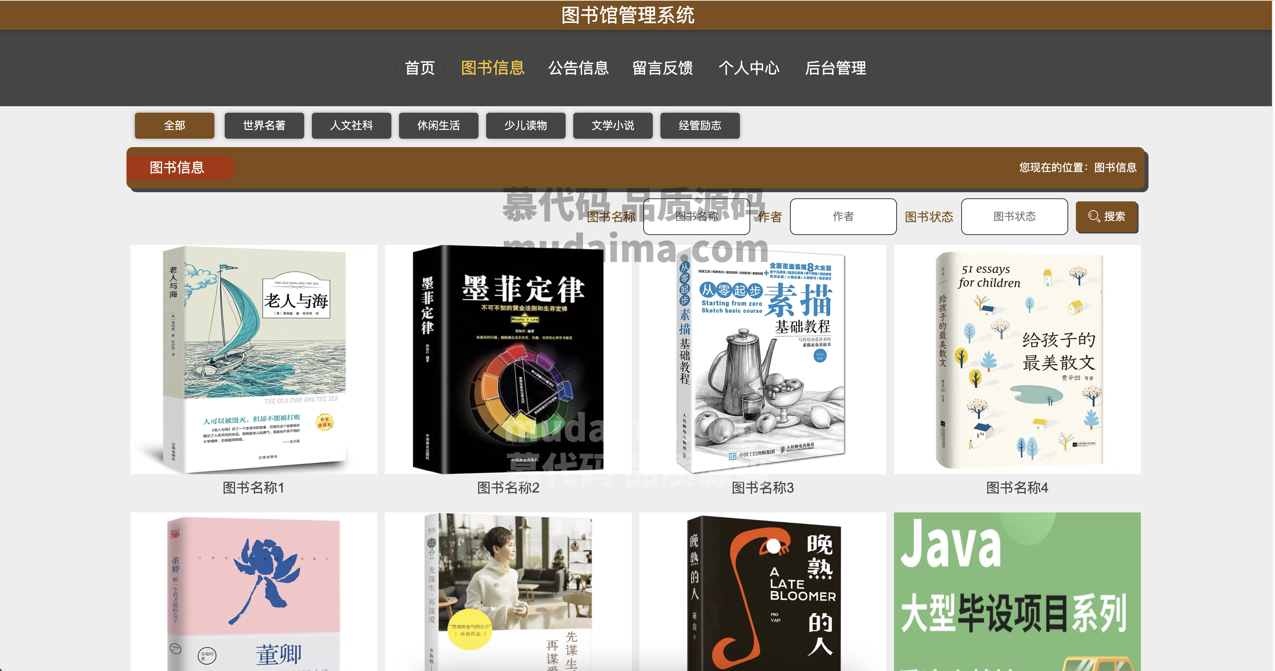
Task: Open the 首页 navigation item
Action: [420, 68]
